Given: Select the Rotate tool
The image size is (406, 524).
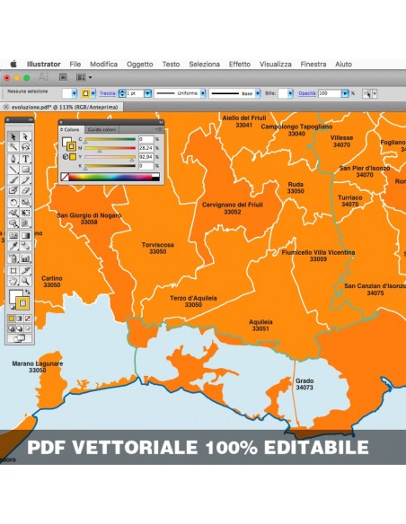Looking at the screenshot, I should click(x=13, y=202).
